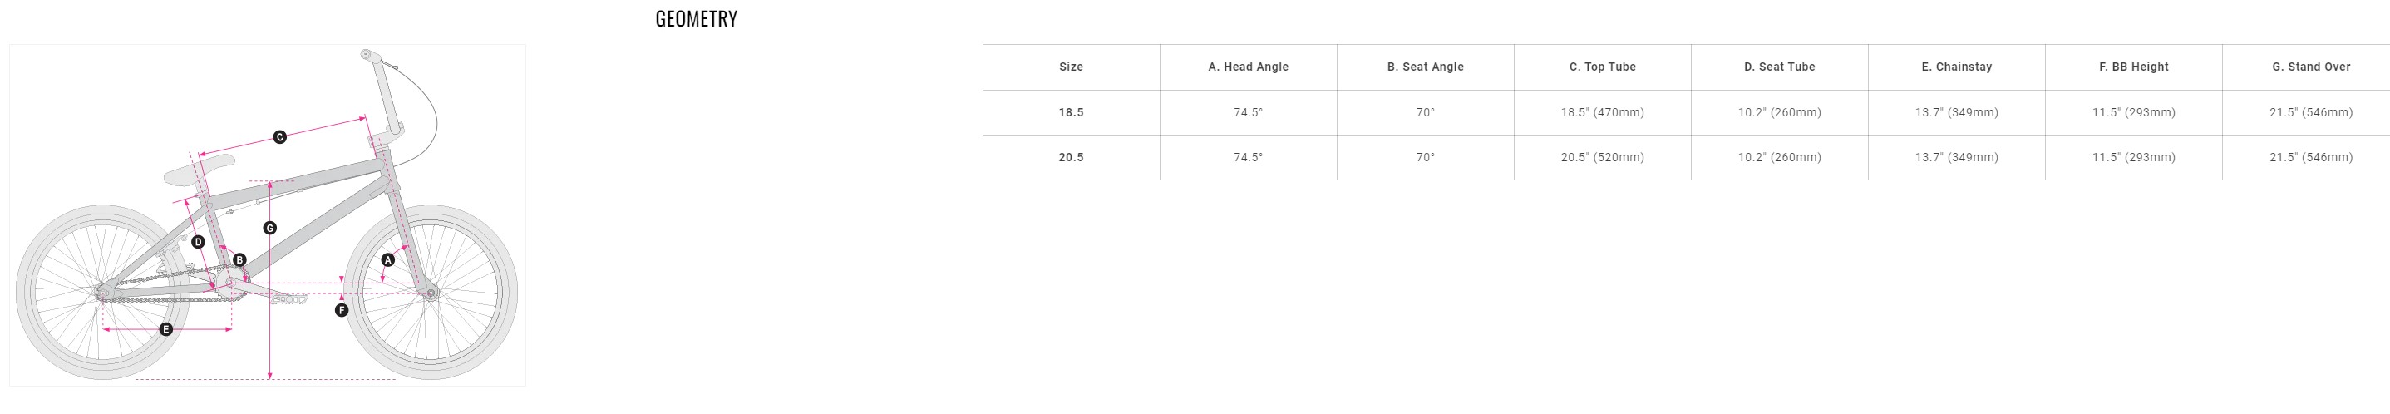2390x414 pixels.
Task: Click the Size column header
Action: click(x=1071, y=67)
